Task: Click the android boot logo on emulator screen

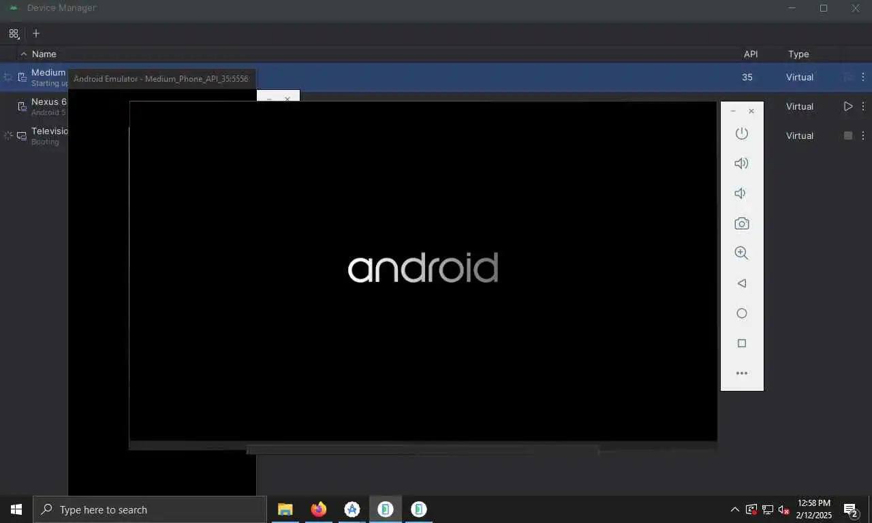Action: pyautogui.click(x=423, y=267)
